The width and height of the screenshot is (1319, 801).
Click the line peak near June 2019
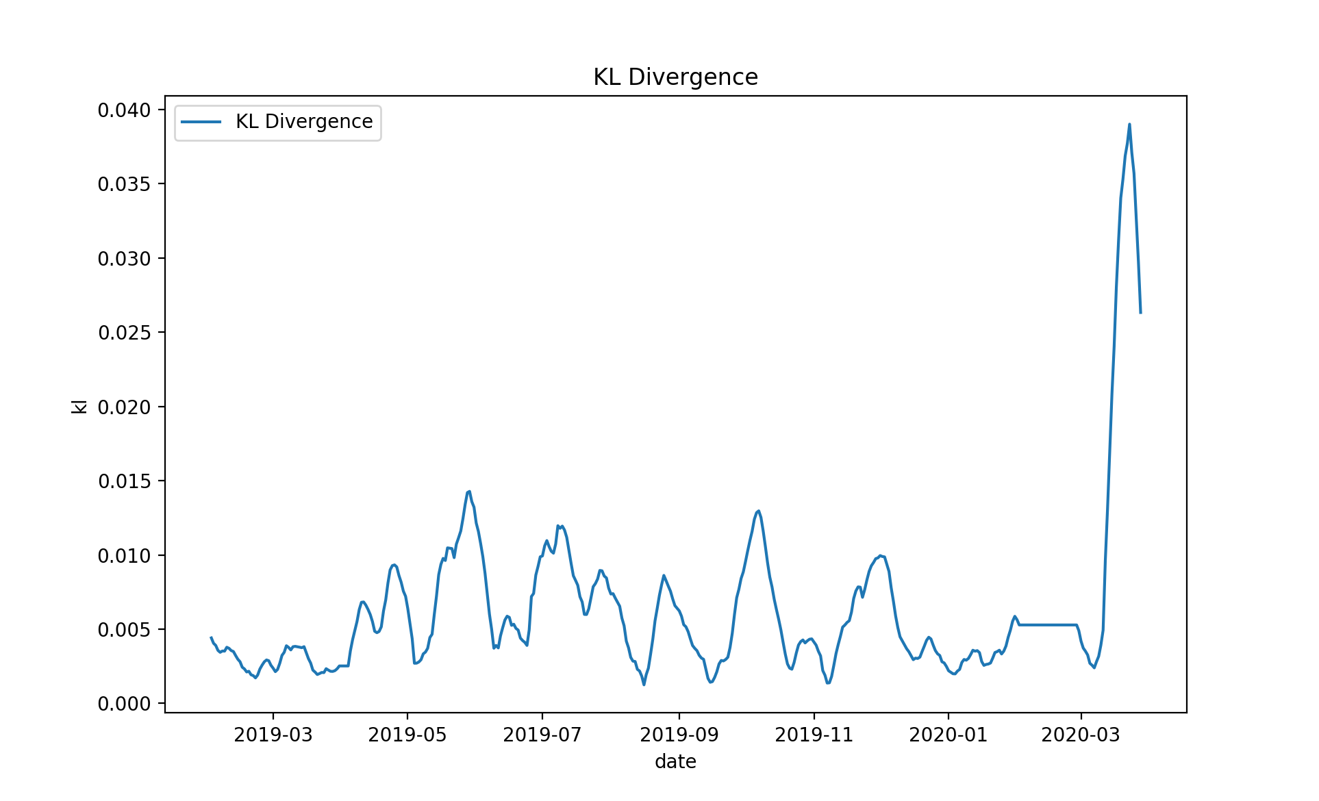click(469, 492)
